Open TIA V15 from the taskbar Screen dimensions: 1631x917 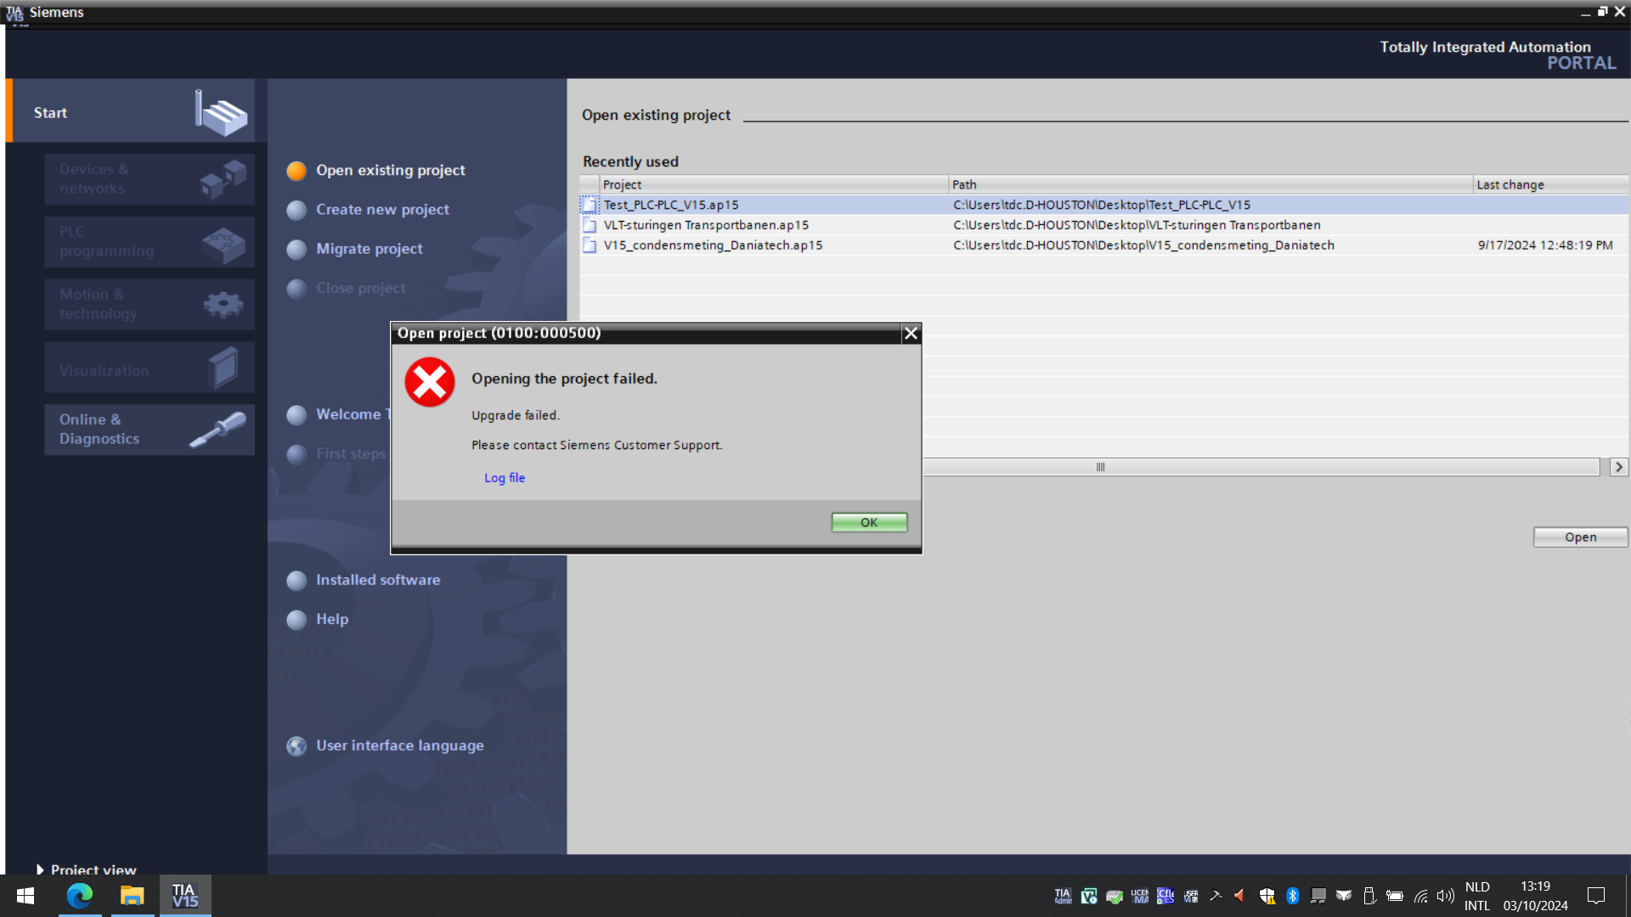(x=185, y=896)
